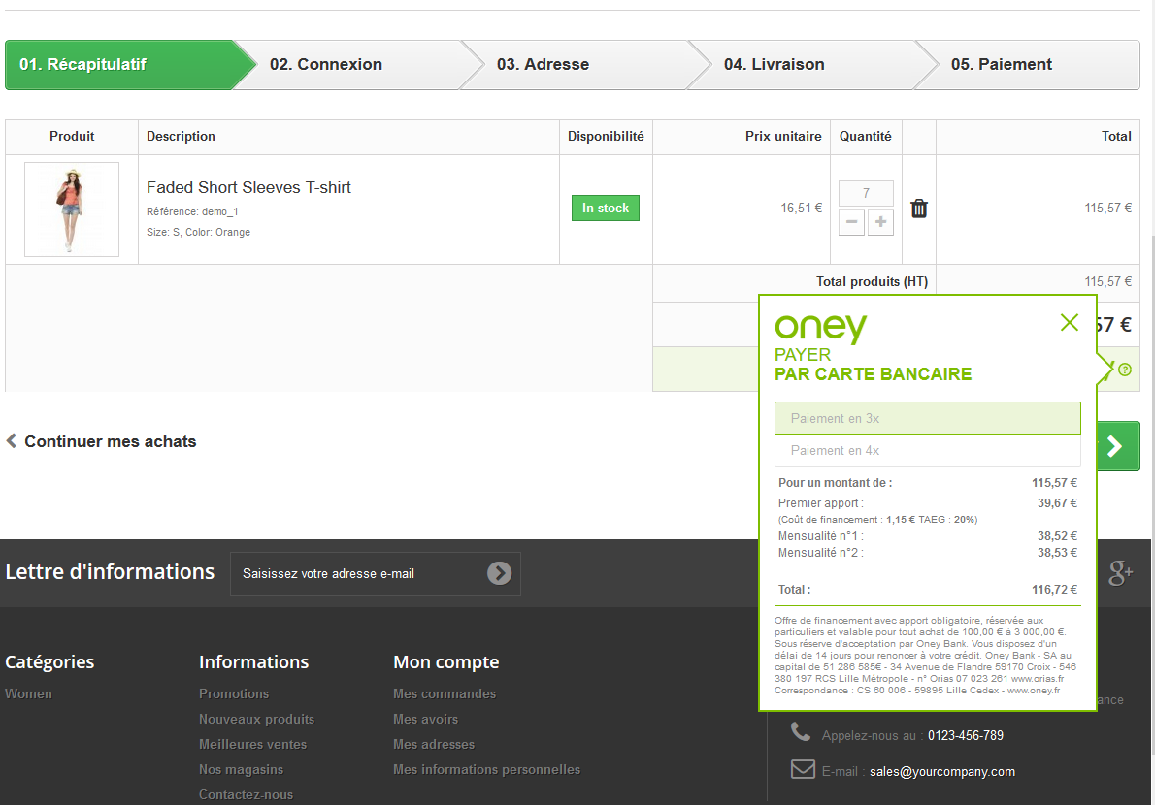Click the In stock availability badge
Viewport: 1155px width, 805px height.
click(606, 209)
